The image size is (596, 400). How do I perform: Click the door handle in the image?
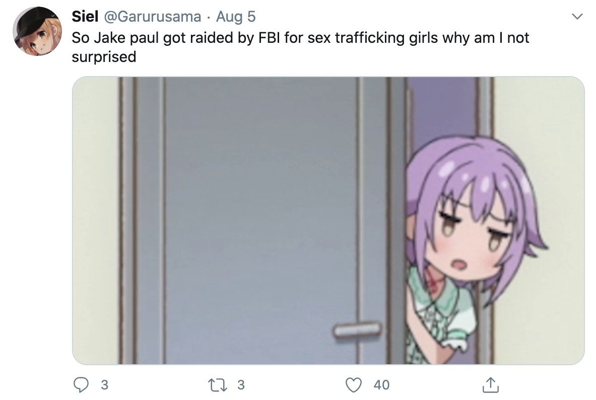(357, 329)
